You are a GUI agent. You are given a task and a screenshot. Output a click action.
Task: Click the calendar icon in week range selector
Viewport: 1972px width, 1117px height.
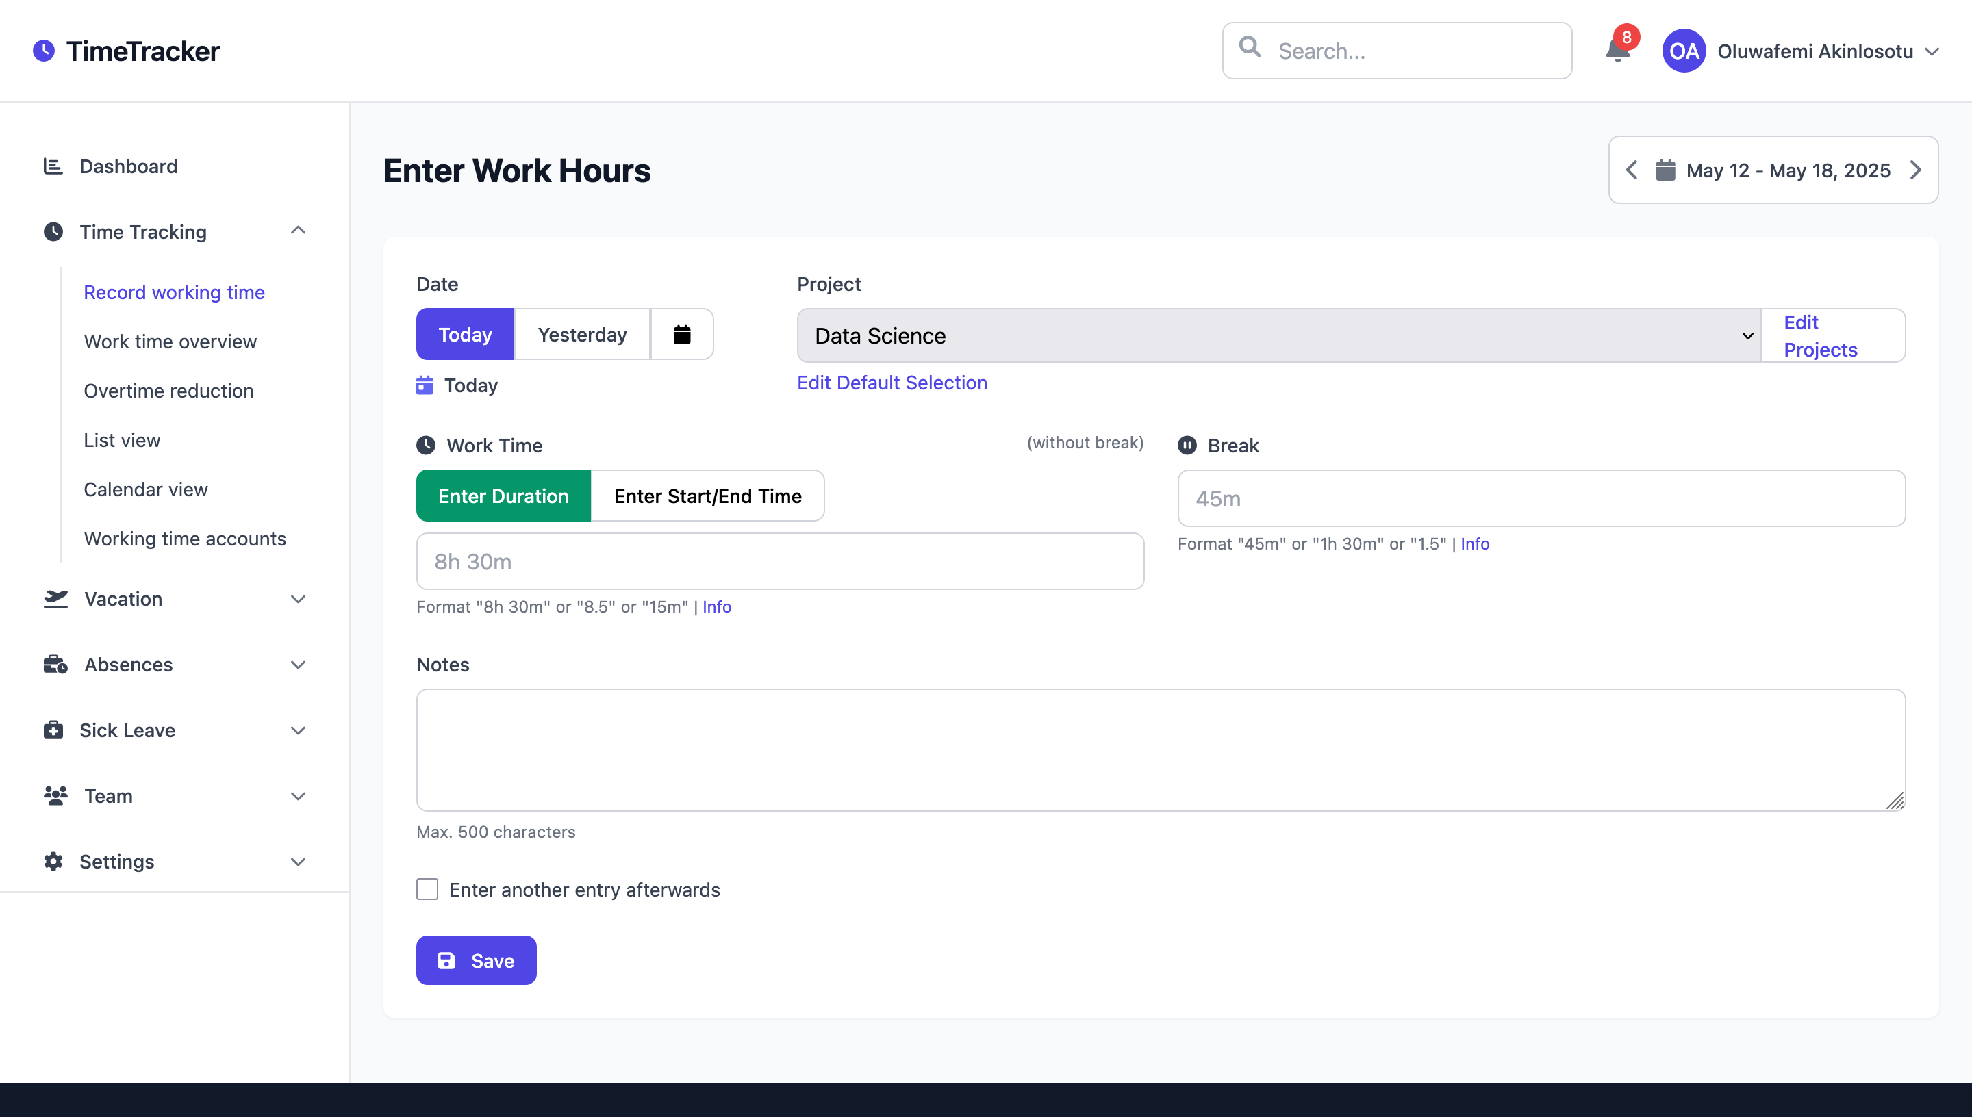(1665, 170)
